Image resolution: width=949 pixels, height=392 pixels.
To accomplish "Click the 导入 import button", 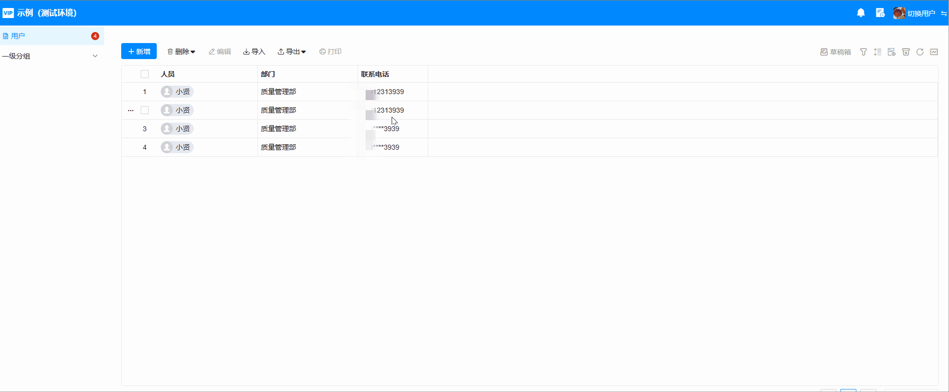I will click(x=254, y=52).
